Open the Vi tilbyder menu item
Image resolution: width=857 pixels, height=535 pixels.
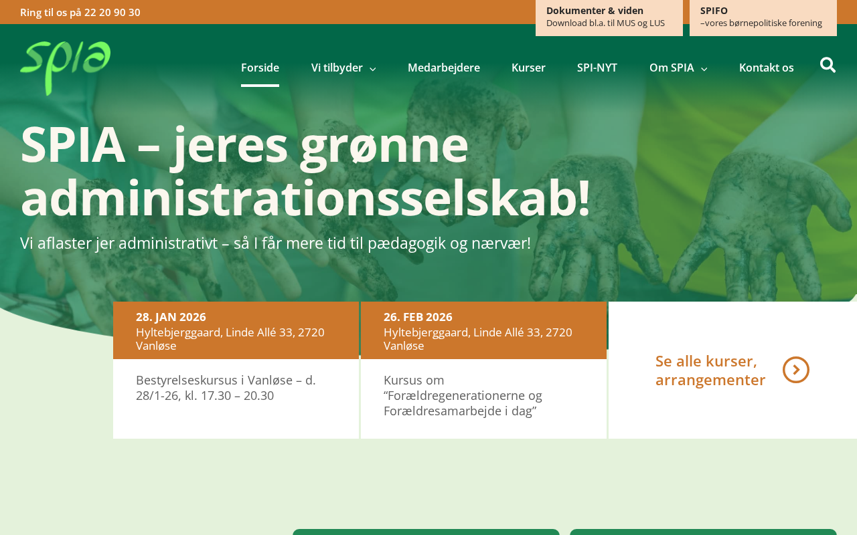(x=337, y=68)
